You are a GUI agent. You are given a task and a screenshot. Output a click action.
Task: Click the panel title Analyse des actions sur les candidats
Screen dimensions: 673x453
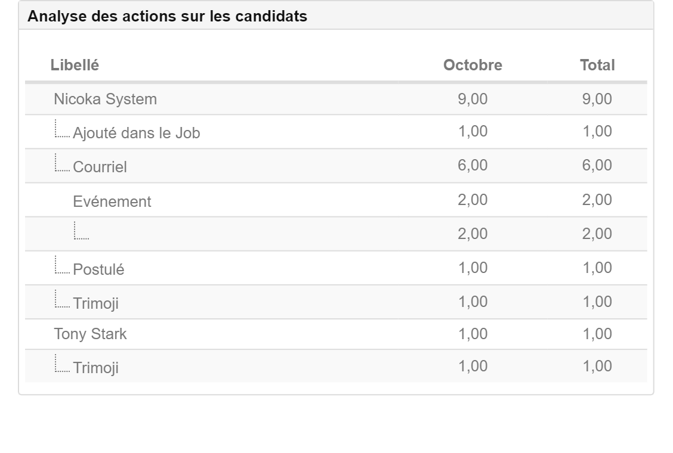point(168,16)
